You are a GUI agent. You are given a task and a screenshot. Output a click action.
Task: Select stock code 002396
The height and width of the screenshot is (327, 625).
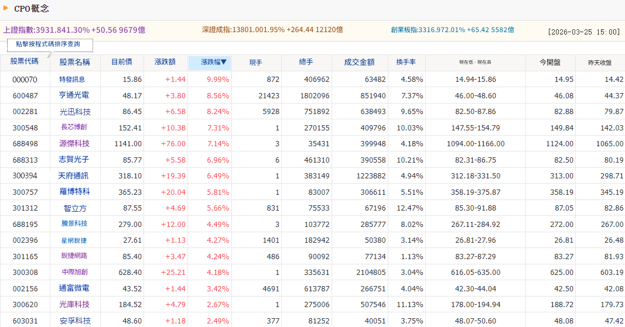pyautogui.click(x=25, y=240)
